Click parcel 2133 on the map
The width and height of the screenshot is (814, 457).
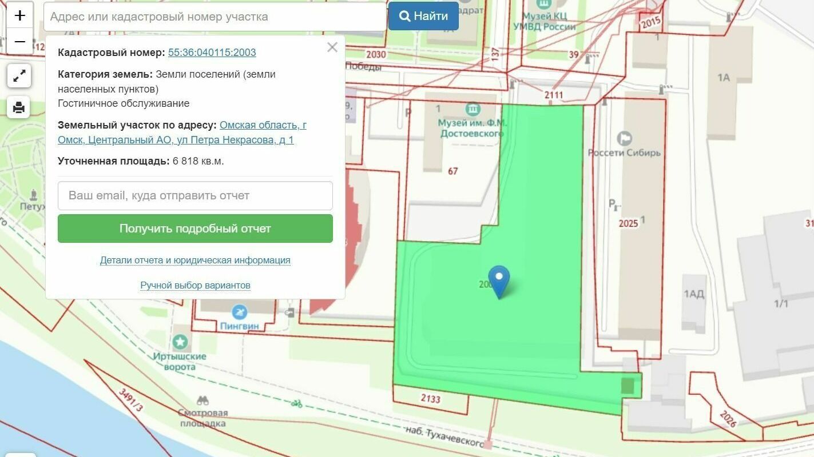click(430, 399)
